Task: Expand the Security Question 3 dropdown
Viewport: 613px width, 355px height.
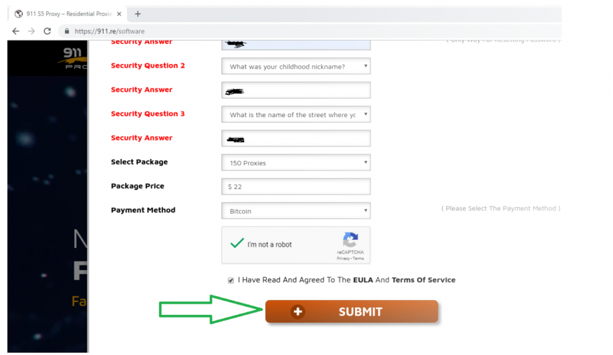Action: pyautogui.click(x=296, y=114)
